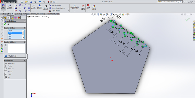Click the Rebuild traffic light icon
The height and width of the screenshot is (98, 195).
tap(49, 2)
